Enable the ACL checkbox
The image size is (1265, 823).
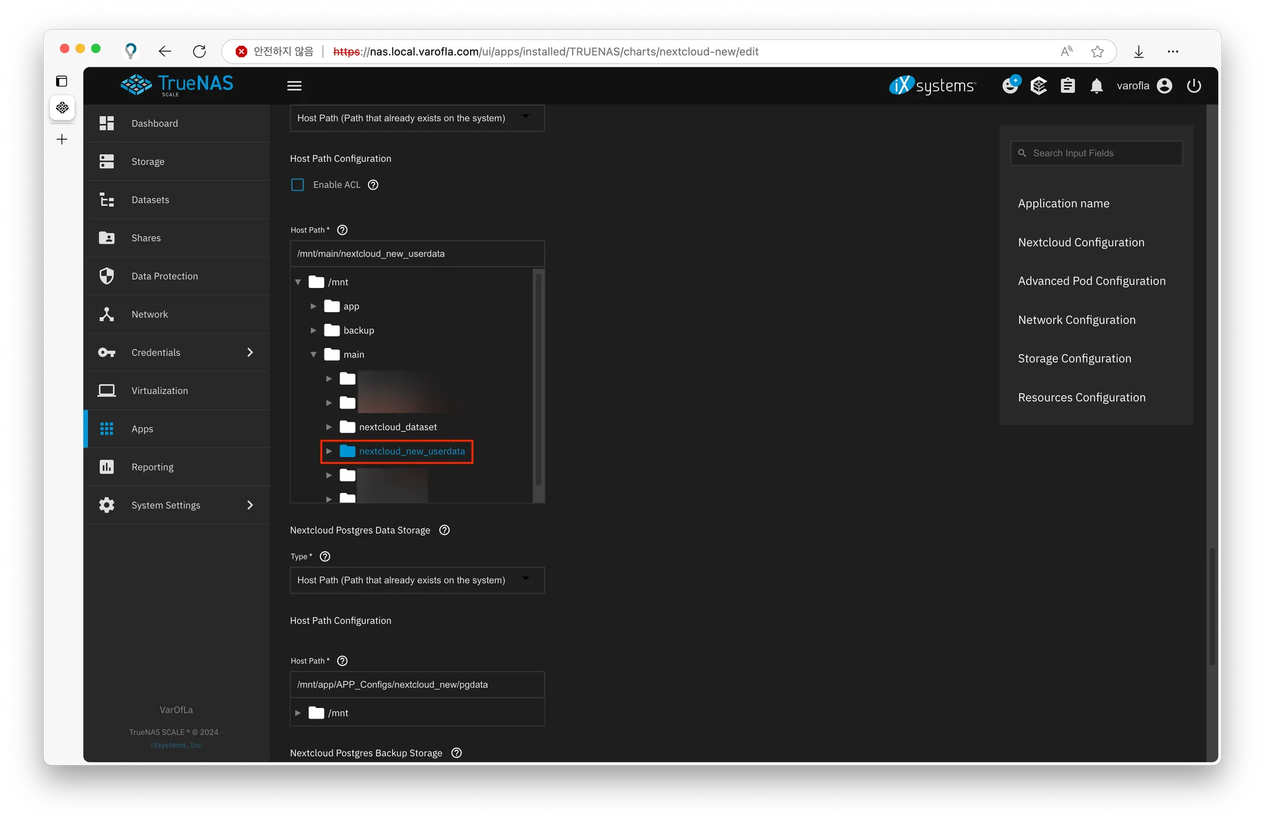[298, 185]
